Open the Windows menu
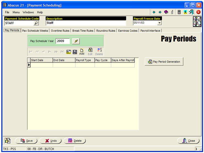Viewport: 204px width, 153px height. pyautogui.click(x=28, y=12)
